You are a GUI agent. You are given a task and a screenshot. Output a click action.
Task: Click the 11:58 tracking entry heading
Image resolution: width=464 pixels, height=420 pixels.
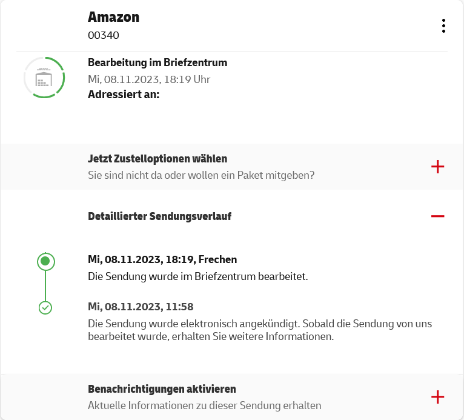(141, 307)
